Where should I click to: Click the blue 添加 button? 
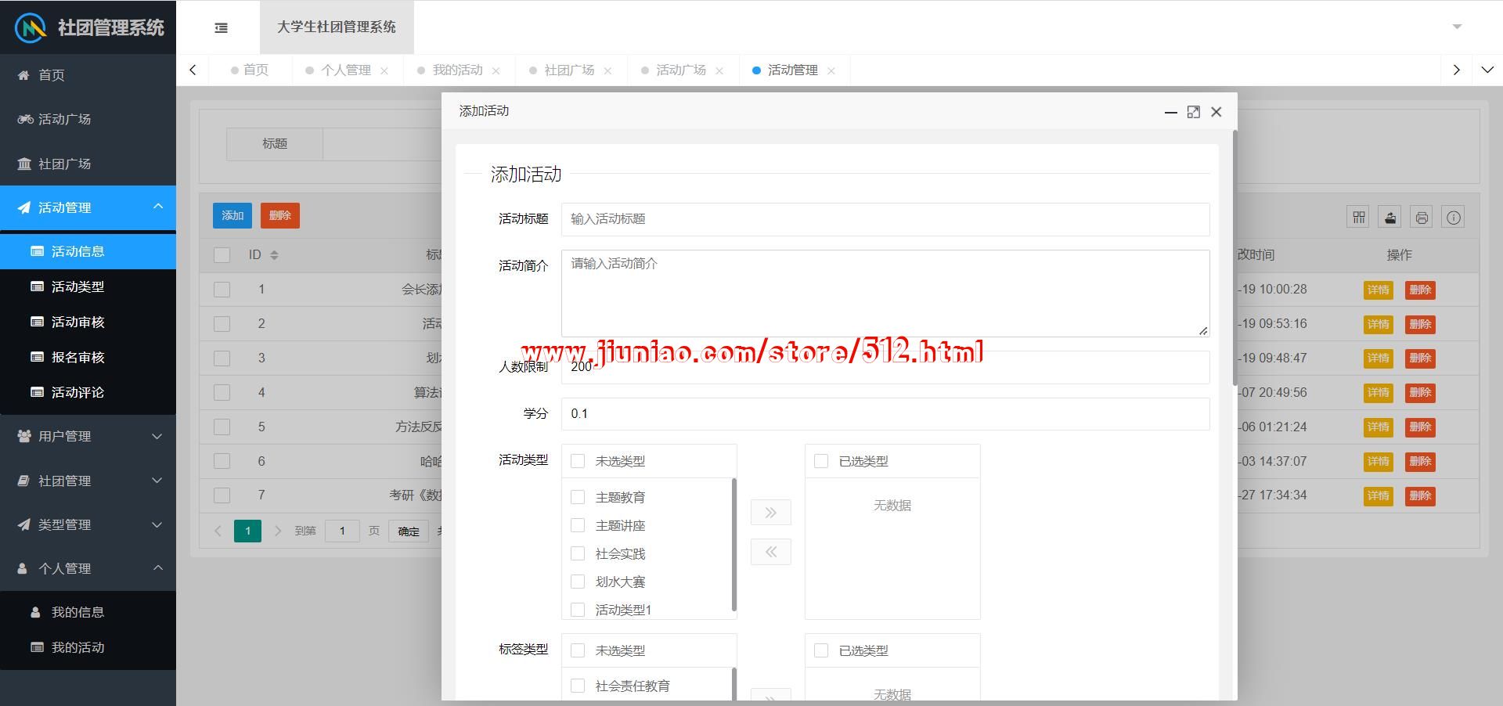click(x=232, y=216)
